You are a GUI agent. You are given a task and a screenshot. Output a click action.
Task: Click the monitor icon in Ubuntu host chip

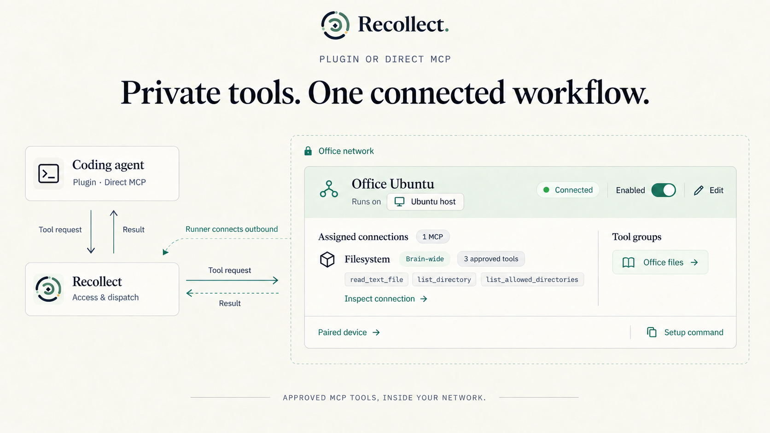[399, 202]
